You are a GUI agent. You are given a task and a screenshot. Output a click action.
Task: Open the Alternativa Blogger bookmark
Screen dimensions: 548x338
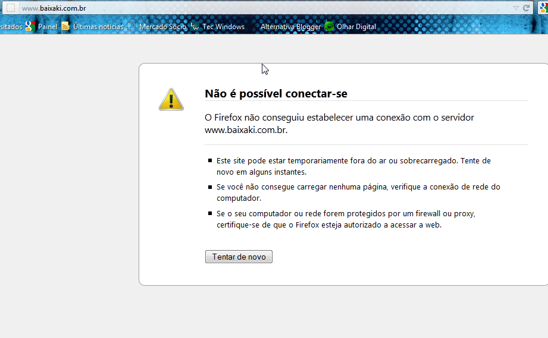[290, 27]
